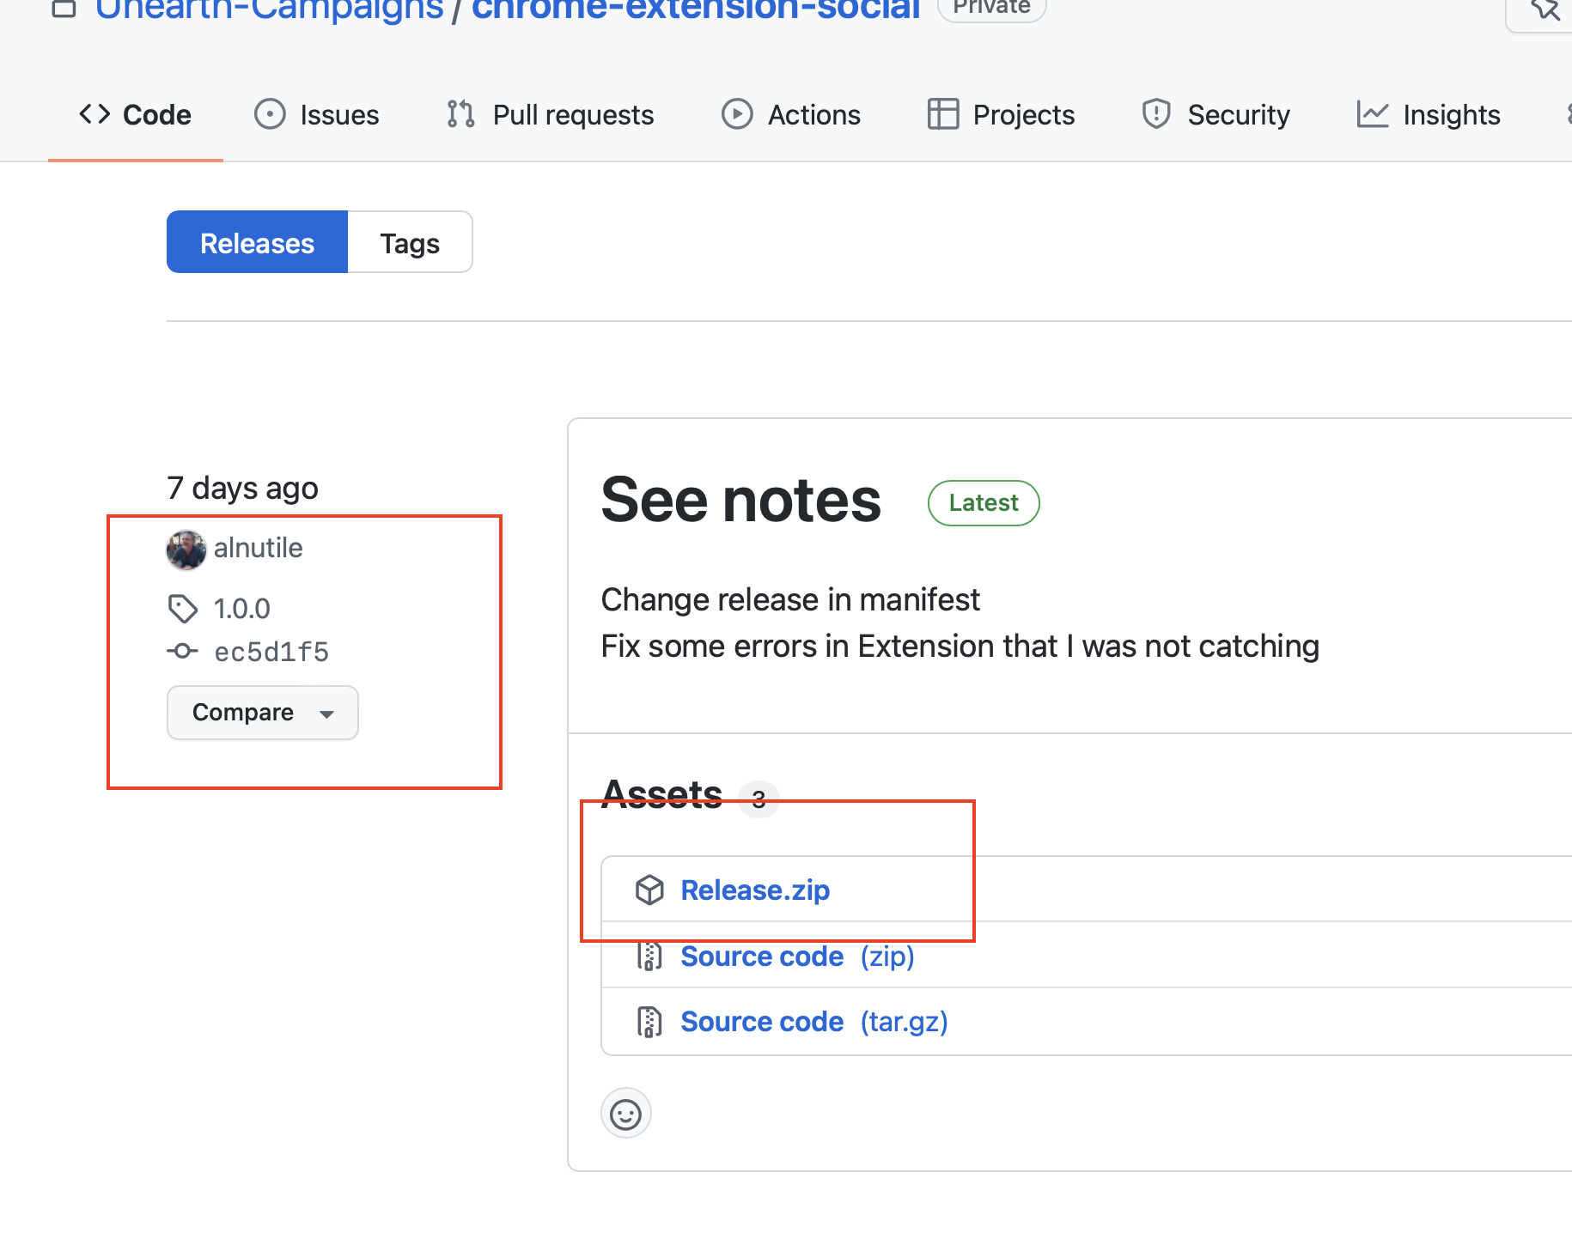Download the Release.zip asset
Screen dimensions: 1572x1233
[755, 890]
